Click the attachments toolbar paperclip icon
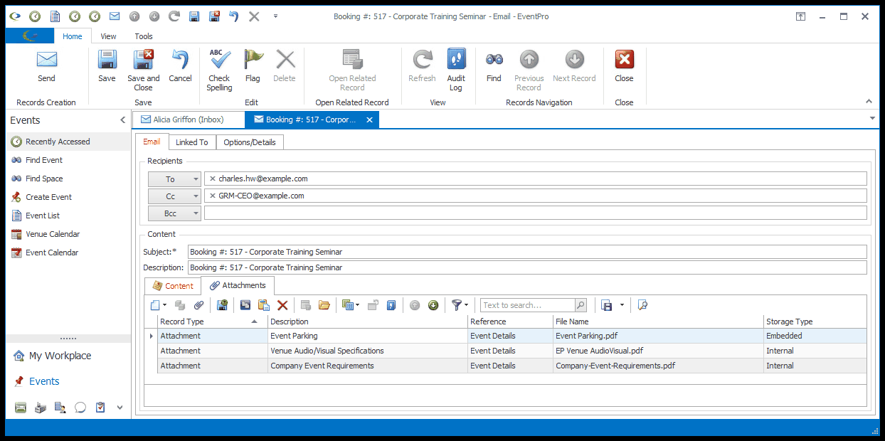Image resolution: width=885 pixels, height=441 pixels. click(x=198, y=305)
